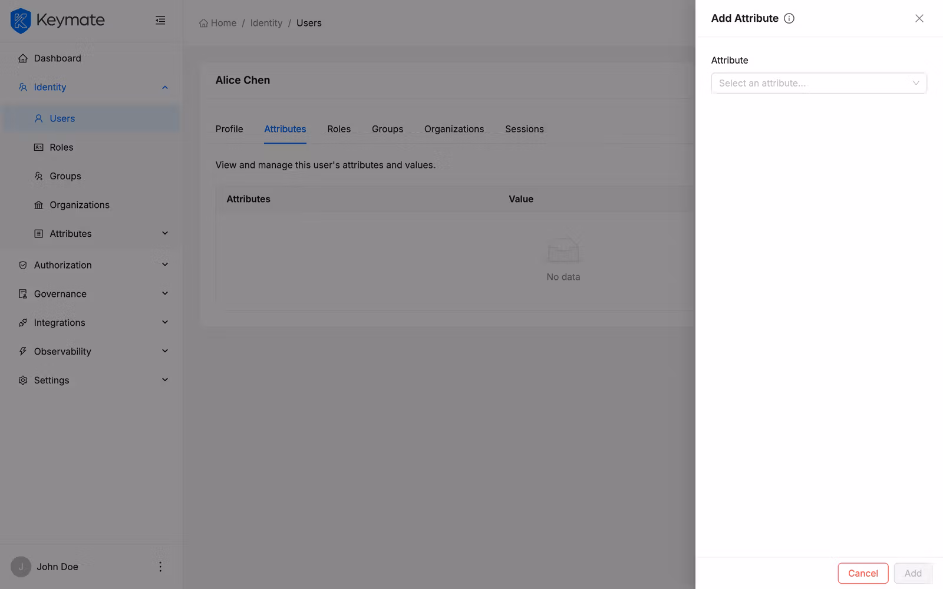This screenshot has height=589, width=943.
Task: Click the Home icon in the breadcrumb
Action: pos(202,22)
